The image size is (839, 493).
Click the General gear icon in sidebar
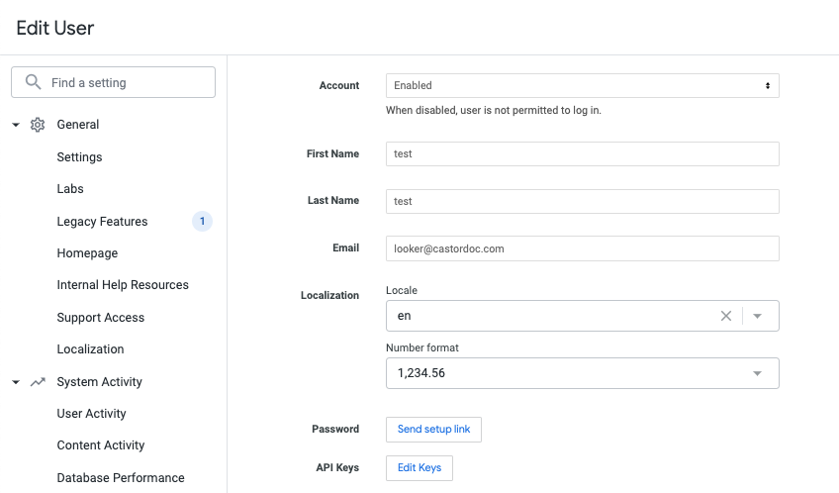[x=38, y=125]
